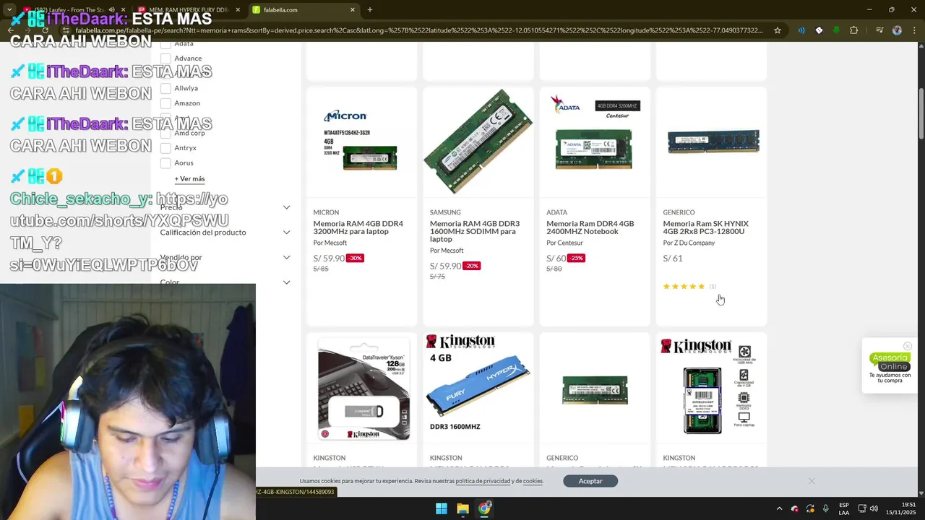Click the media control icon in toolbar

(x=879, y=30)
